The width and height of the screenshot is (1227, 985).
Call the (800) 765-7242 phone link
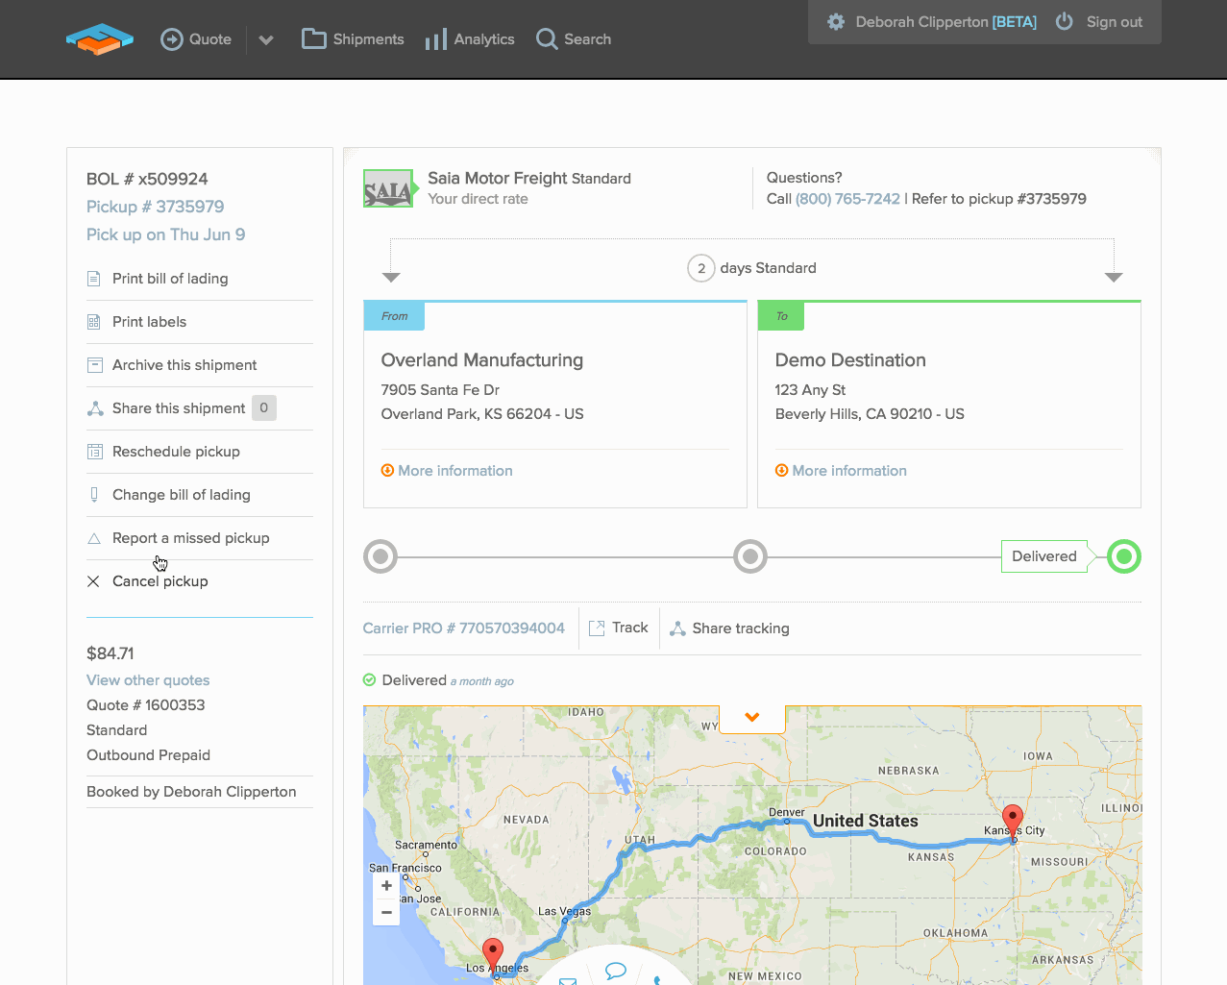[847, 199]
